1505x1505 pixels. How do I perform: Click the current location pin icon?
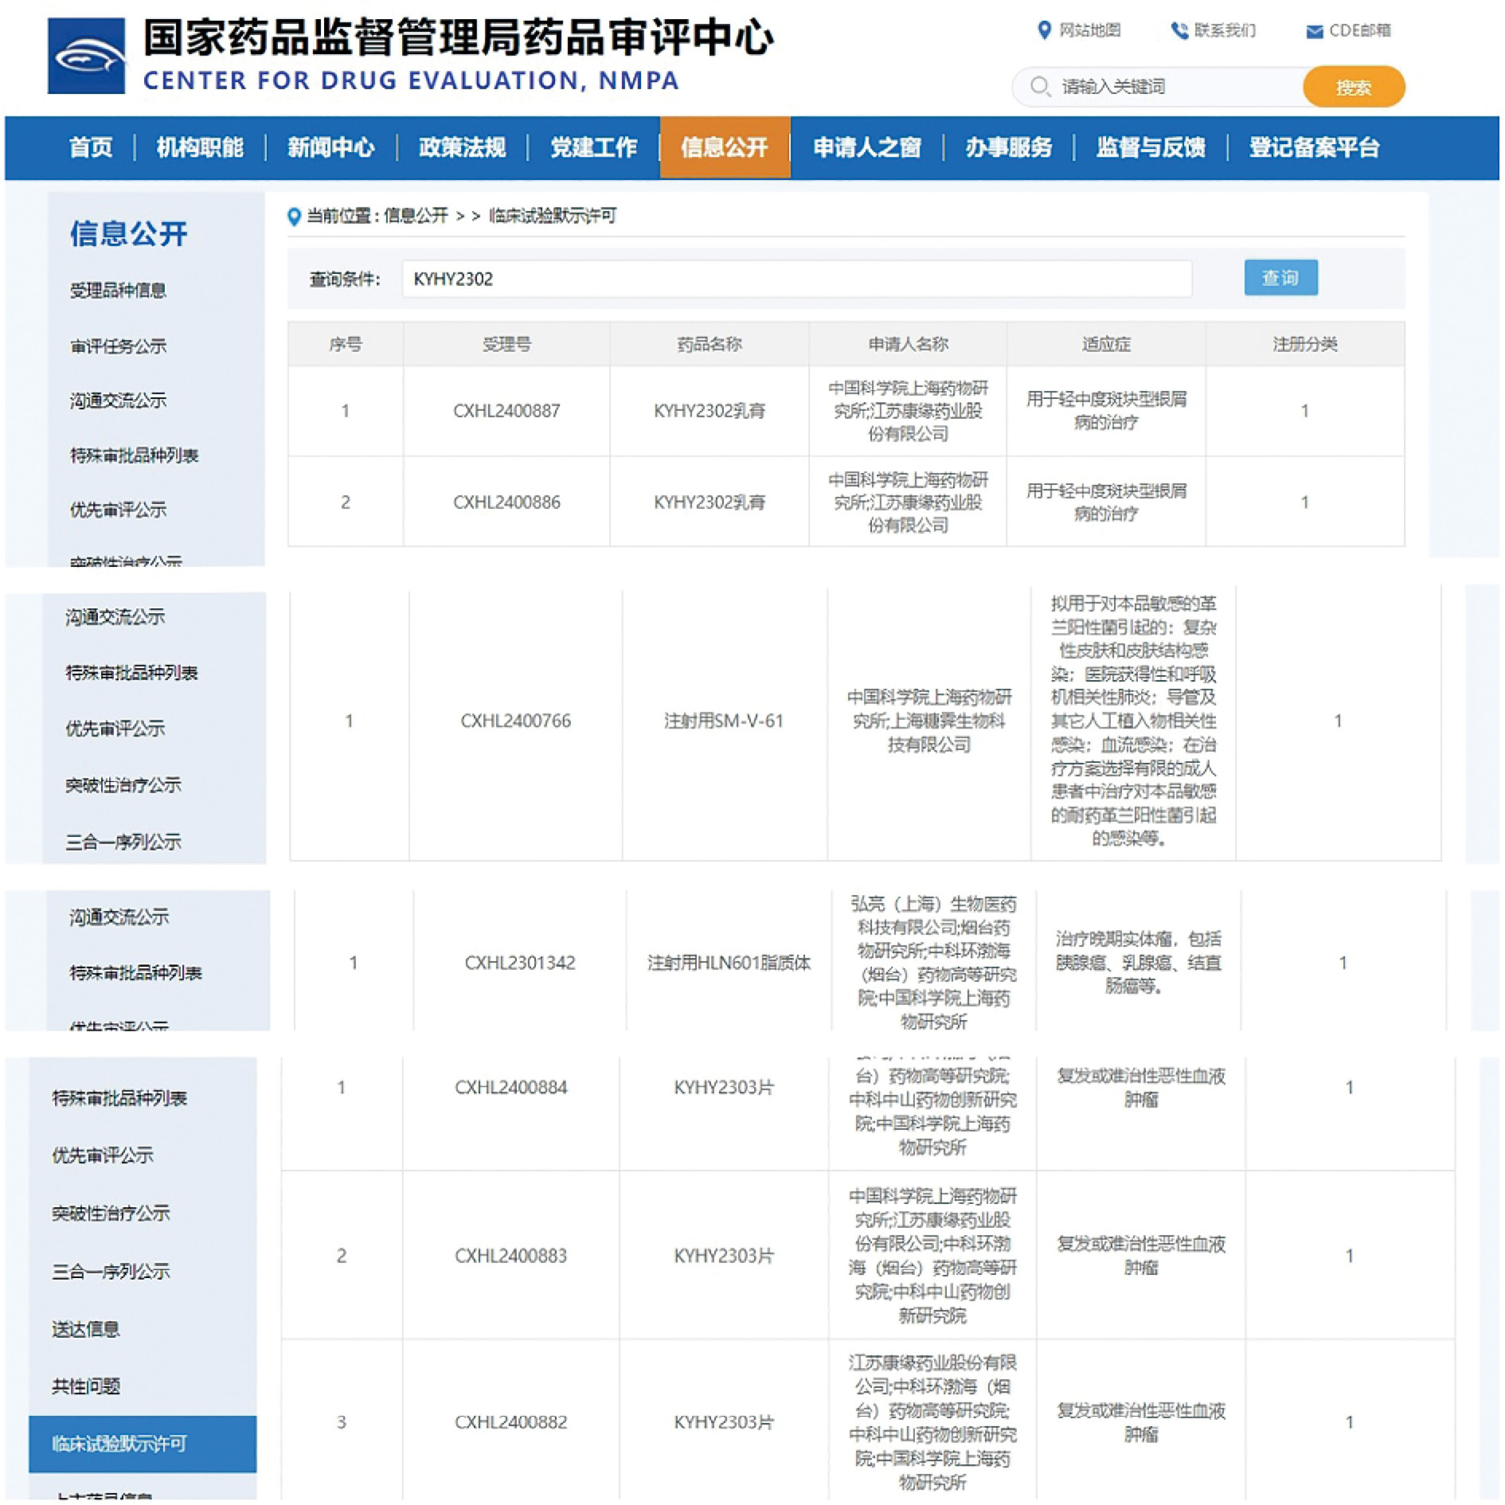coord(294,216)
